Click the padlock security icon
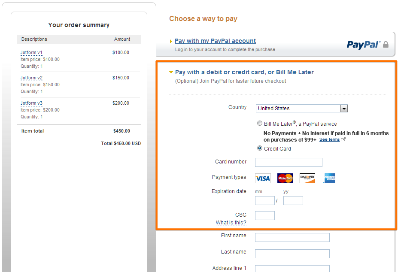The height and width of the screenshot is (272, 404). tap(386, 45)
